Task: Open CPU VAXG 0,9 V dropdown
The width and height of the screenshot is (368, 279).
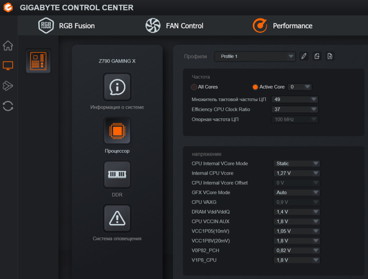Action: (x=297, y=202)
